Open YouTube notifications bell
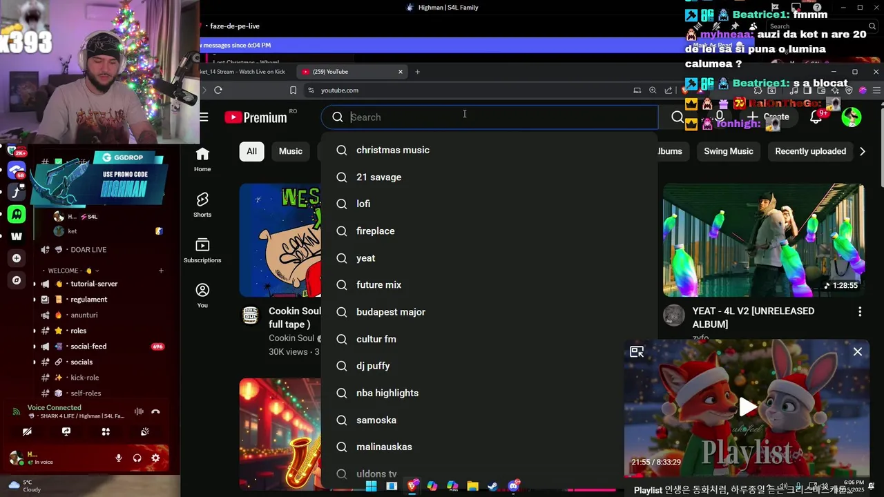 point(816,117)
